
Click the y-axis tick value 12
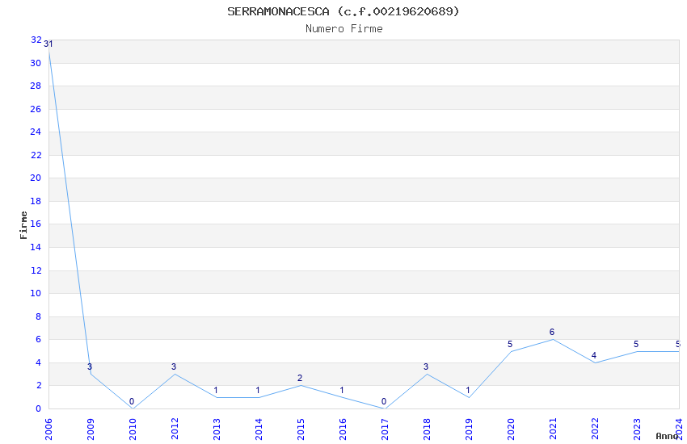[36, 270]
